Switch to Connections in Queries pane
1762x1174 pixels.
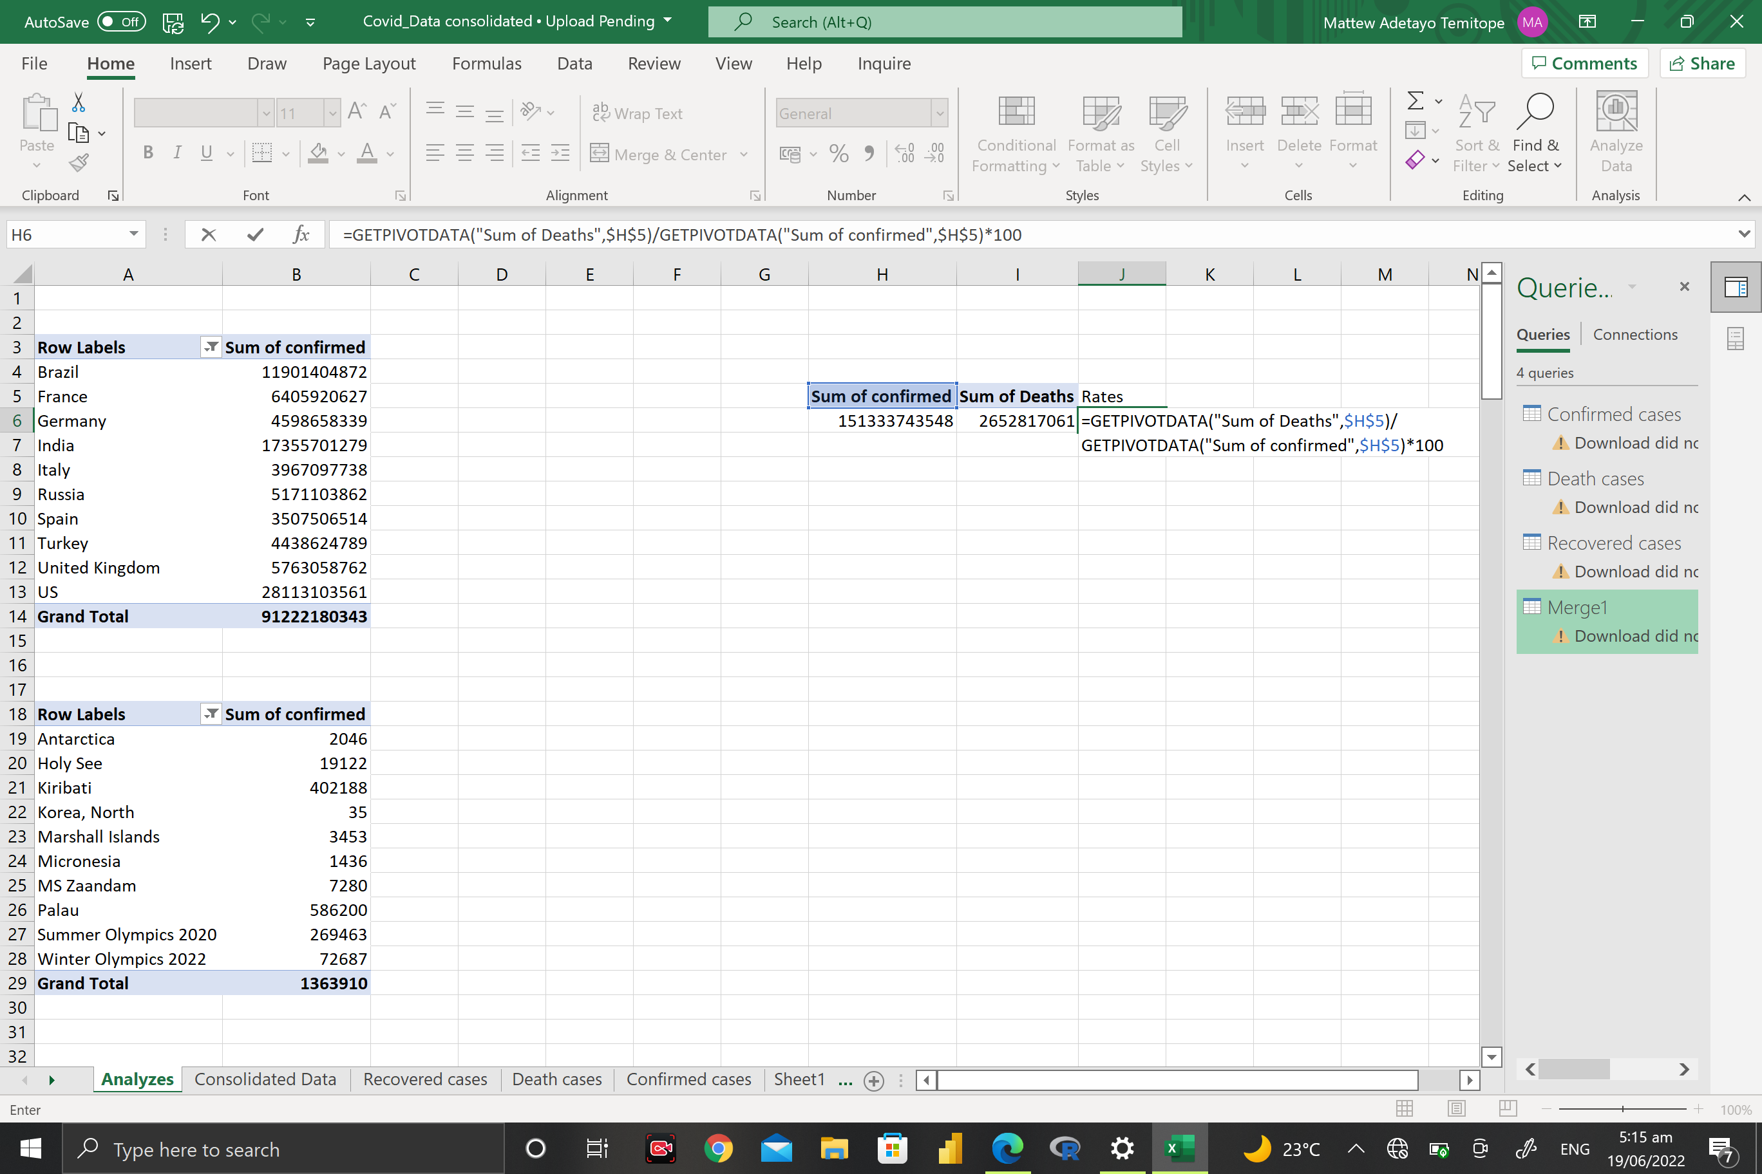pos(1634,335)
